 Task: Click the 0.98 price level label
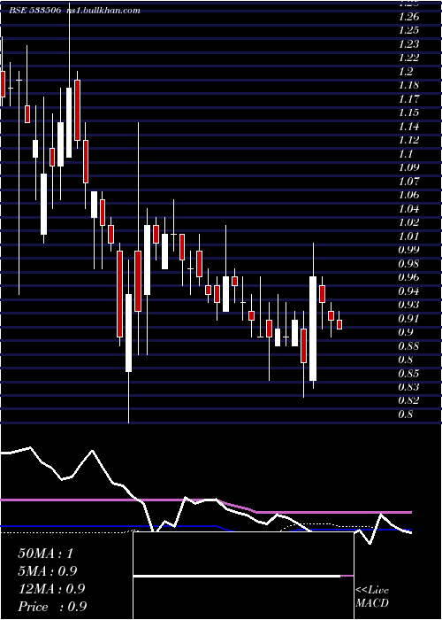click(408, 263)
